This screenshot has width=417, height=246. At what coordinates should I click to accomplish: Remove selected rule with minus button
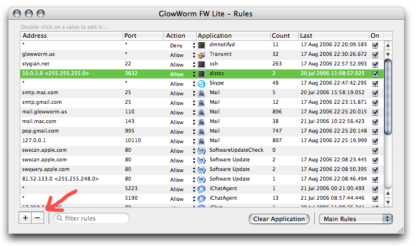[x=37, y=218]
